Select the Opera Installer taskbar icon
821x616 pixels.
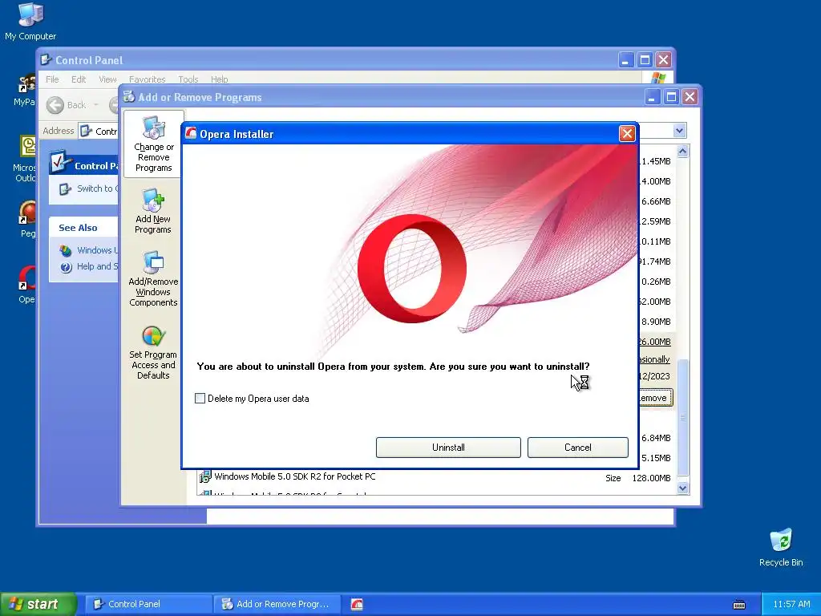357,604
